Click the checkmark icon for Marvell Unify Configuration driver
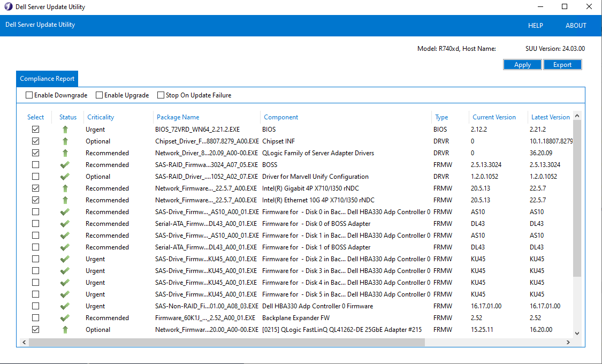Screen dimensions: 602x364 (65, 176)
